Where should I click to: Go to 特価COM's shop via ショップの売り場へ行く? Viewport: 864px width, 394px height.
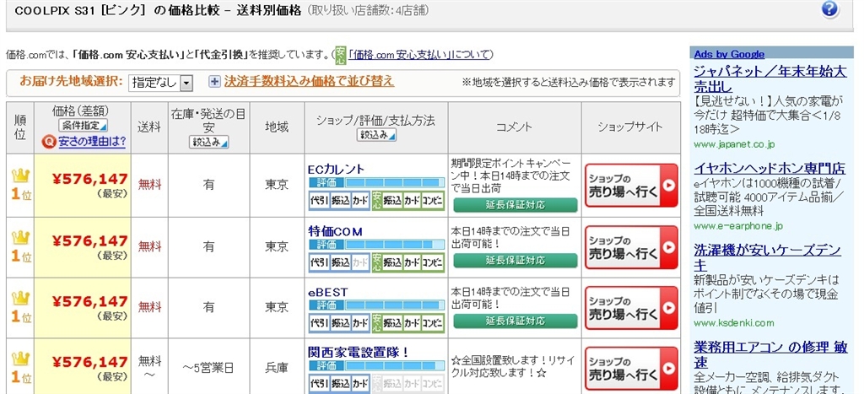click(x=631, y=247)
